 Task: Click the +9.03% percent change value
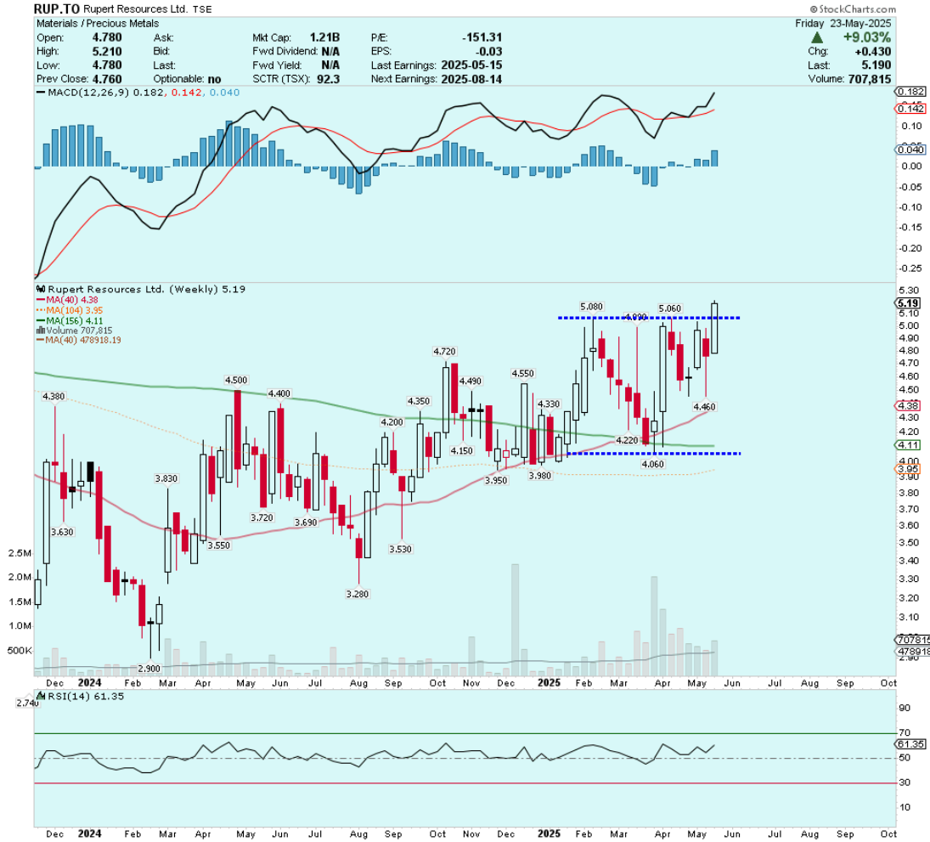[866, 37]
